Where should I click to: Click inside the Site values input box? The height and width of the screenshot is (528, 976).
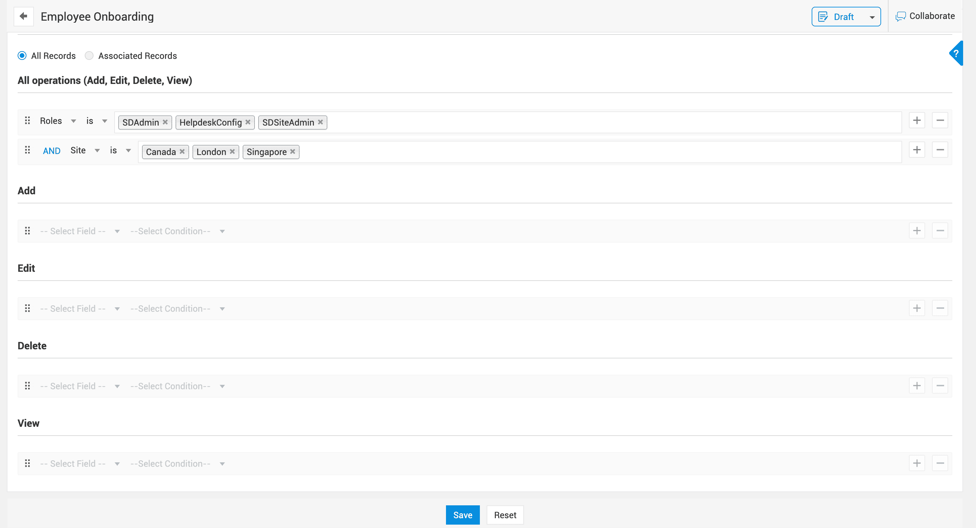pyautogui.click(x=568, y=151)
